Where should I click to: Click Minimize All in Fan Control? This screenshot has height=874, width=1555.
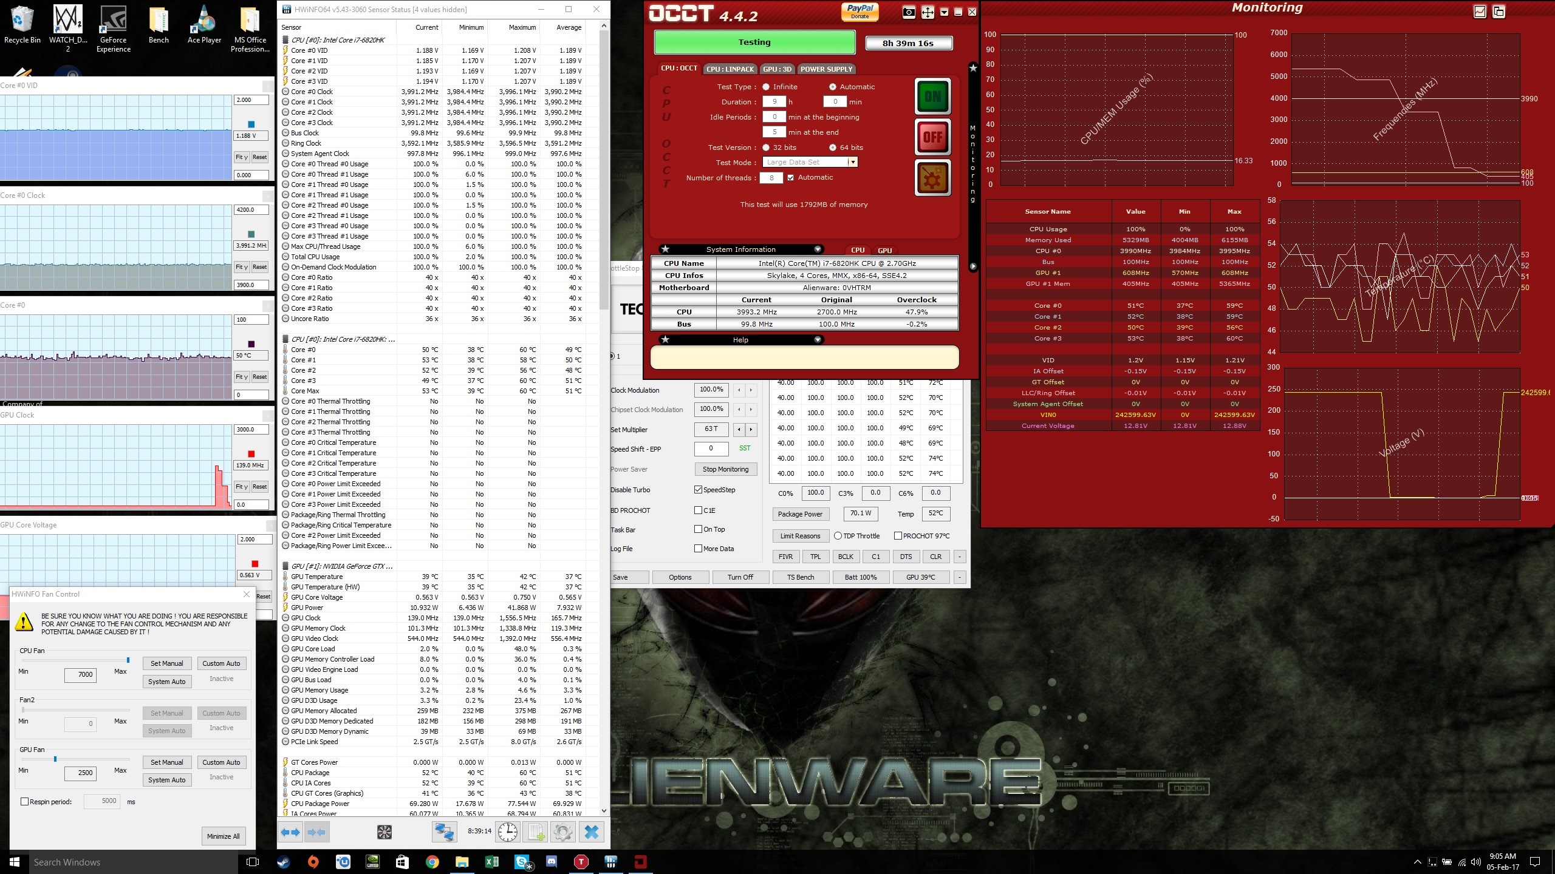pos(223,836)
